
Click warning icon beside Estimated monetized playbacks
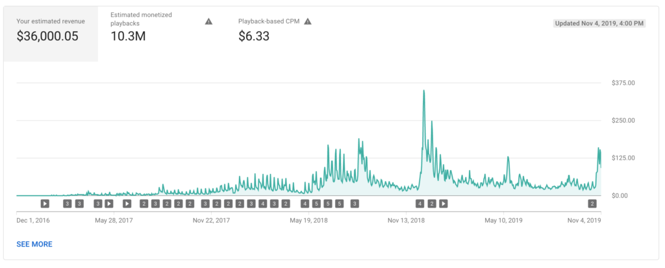[208, 21]
